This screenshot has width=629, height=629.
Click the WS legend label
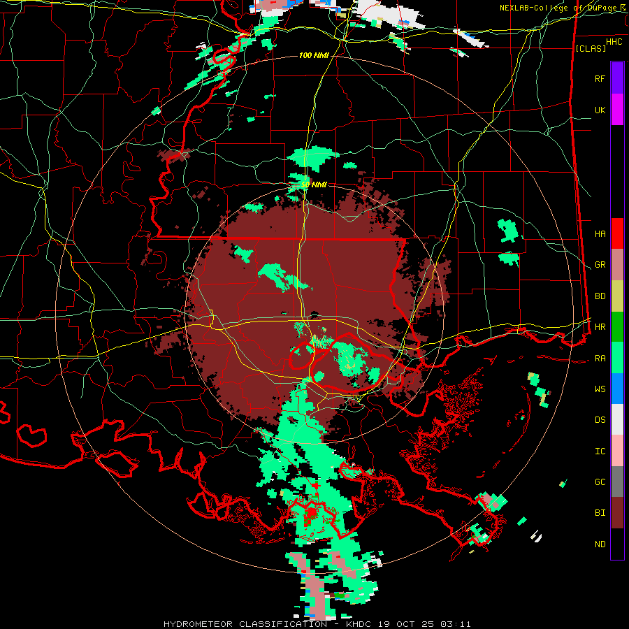coord(600,389)
